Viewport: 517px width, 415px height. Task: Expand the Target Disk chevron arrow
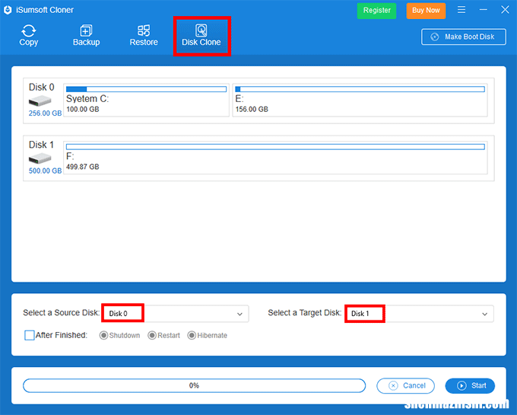(x=485, y=314)
